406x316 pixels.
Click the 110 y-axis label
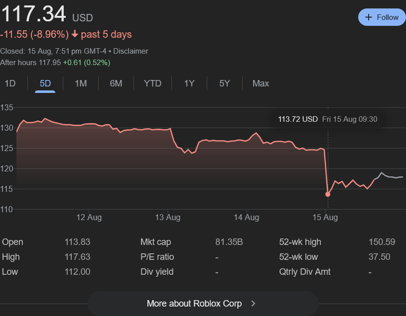coord(6,209)
